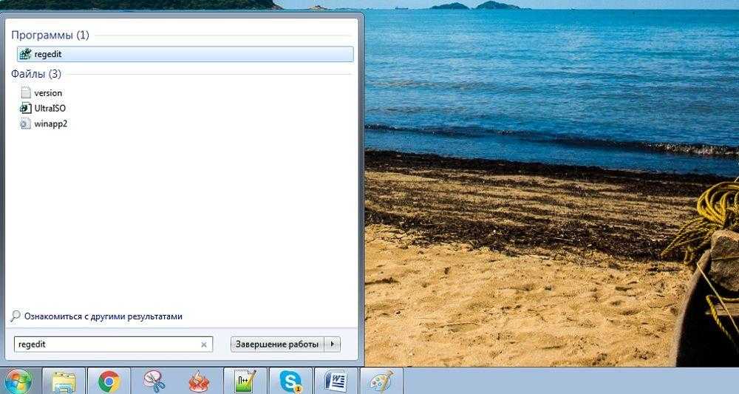Expand the shutdown options arrow
The image size is (739, 394).
click(x=333, y=344)
